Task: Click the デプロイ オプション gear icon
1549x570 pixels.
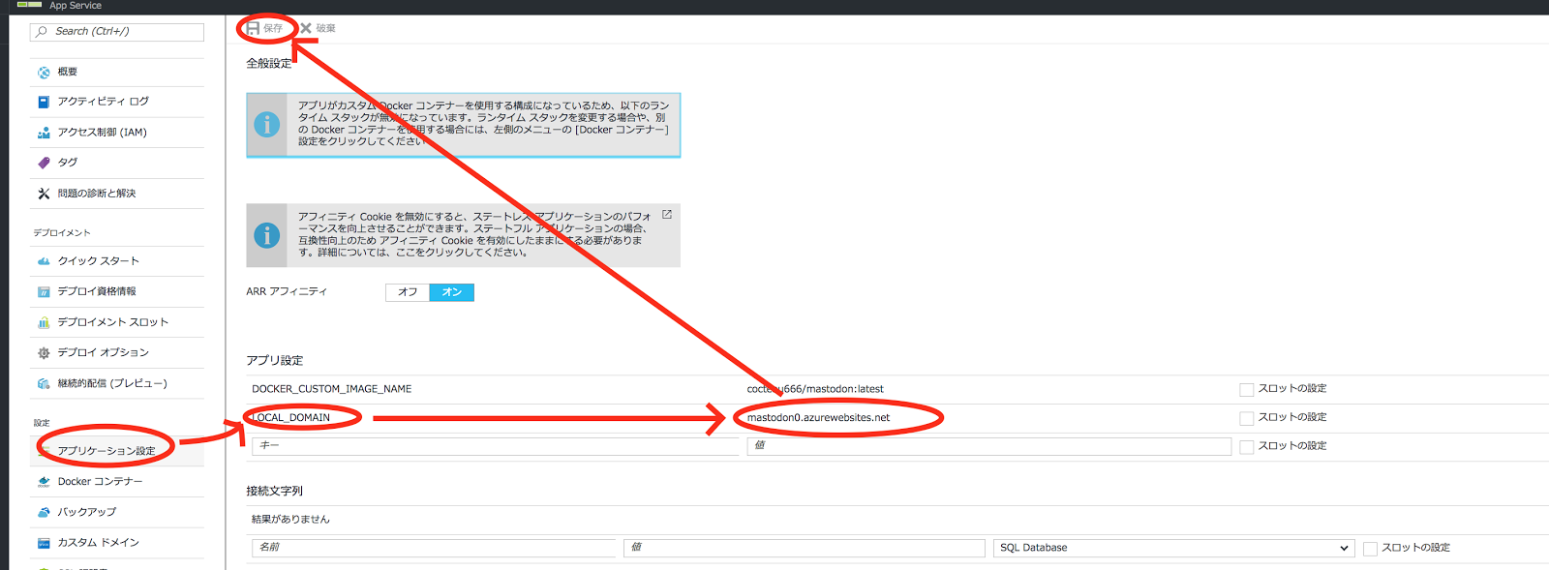Action: click(x=44, y=353)
